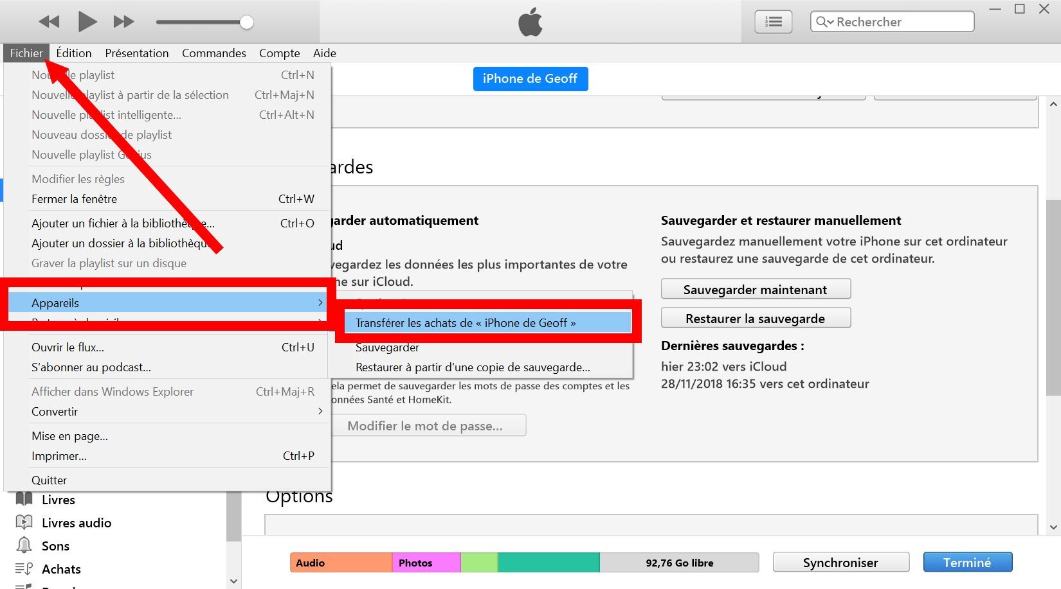Select Quitter menu entry
Image resolution: width=1061 pixels, height=589 pixels.
pos(168,480)
